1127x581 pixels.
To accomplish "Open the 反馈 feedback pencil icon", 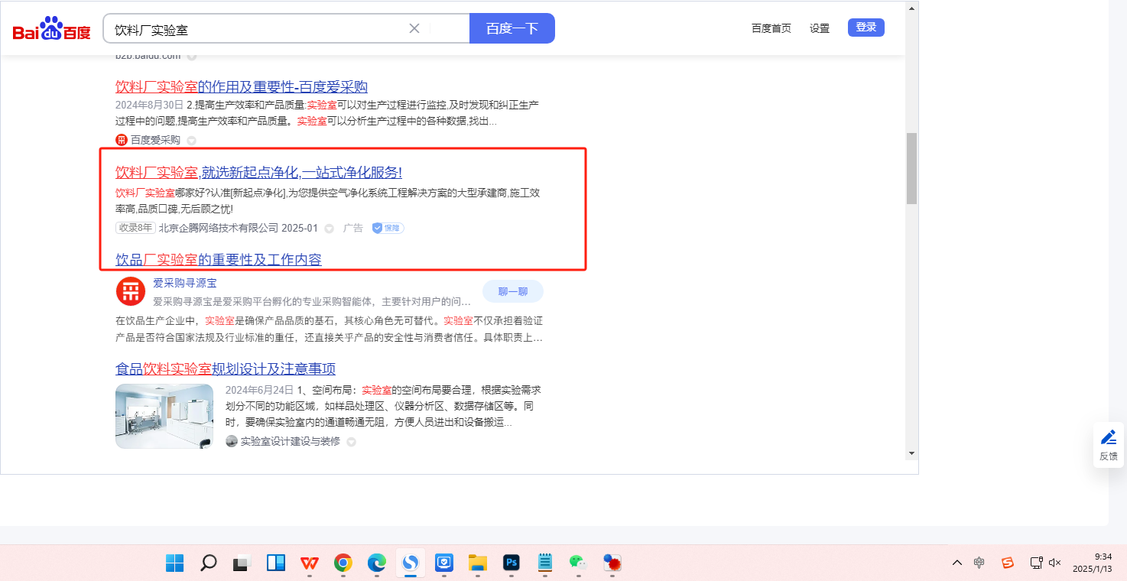I will click(1108, 438).
